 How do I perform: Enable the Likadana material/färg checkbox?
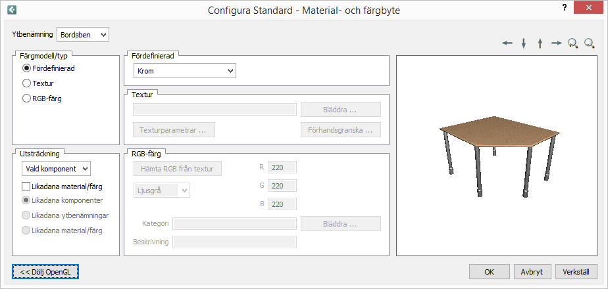click(x=27, y=187)
